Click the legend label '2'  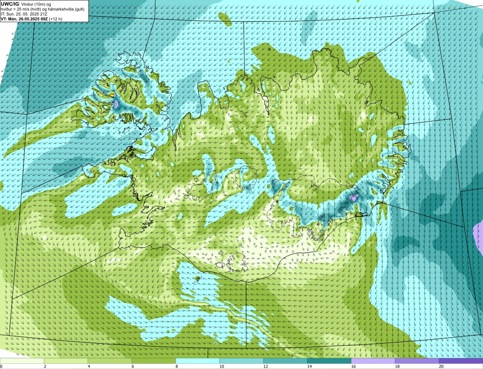point(45,366)
